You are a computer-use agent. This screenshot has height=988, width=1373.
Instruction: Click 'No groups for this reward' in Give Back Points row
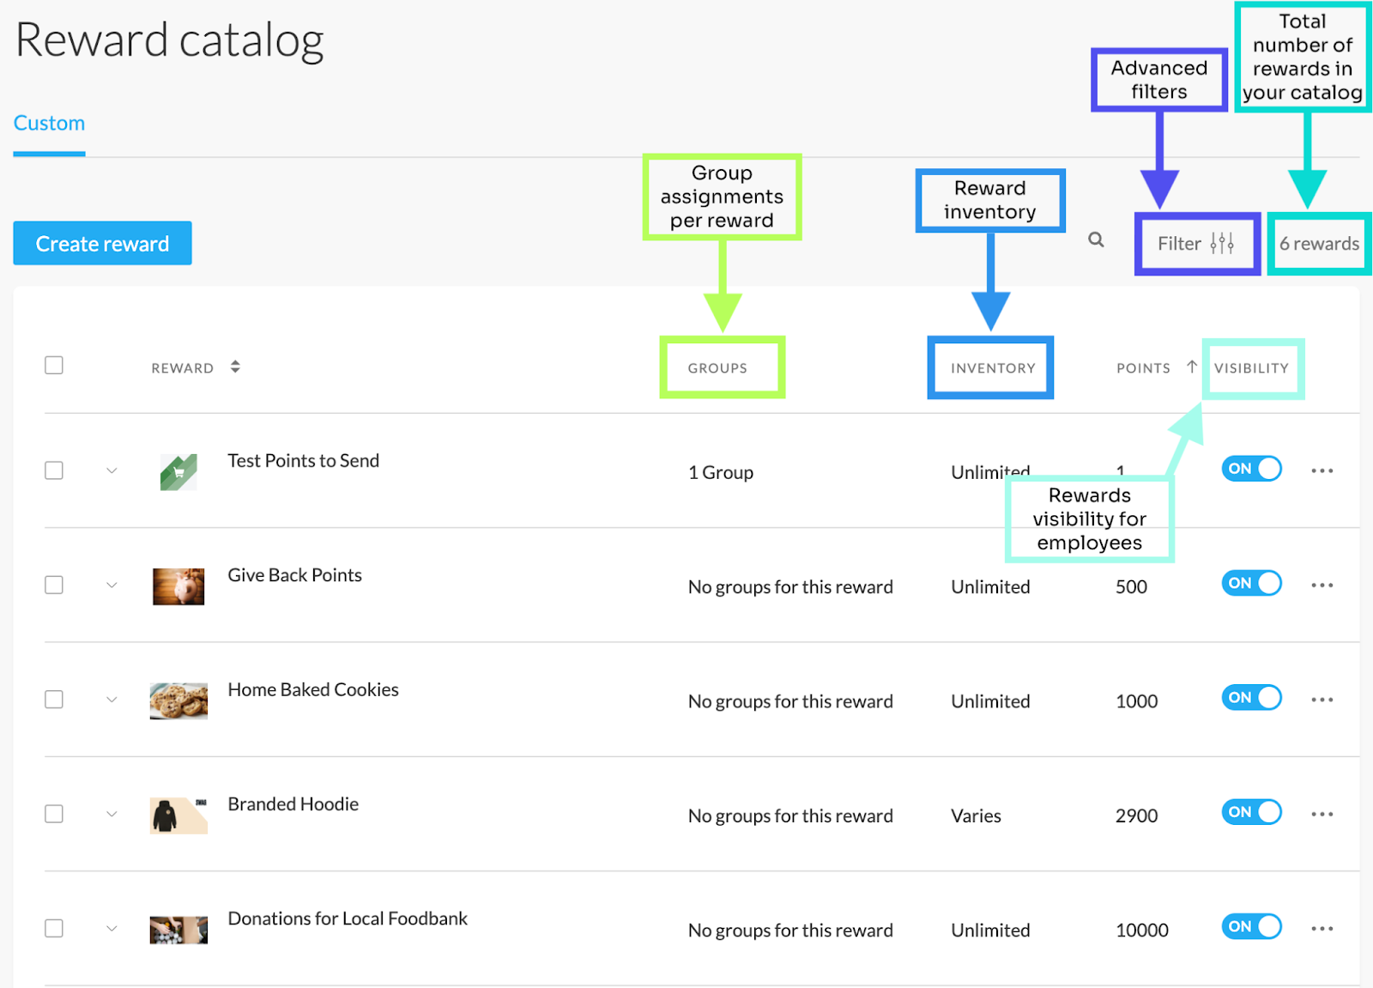[790, 587]
